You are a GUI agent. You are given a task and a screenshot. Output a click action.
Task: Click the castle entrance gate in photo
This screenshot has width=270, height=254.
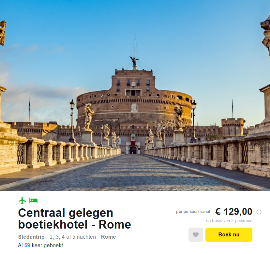tap(133, 150)
